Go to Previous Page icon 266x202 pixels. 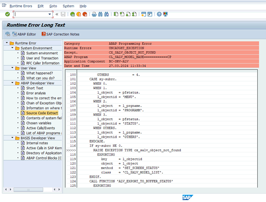pyautogui.click(x=122, y=14)
